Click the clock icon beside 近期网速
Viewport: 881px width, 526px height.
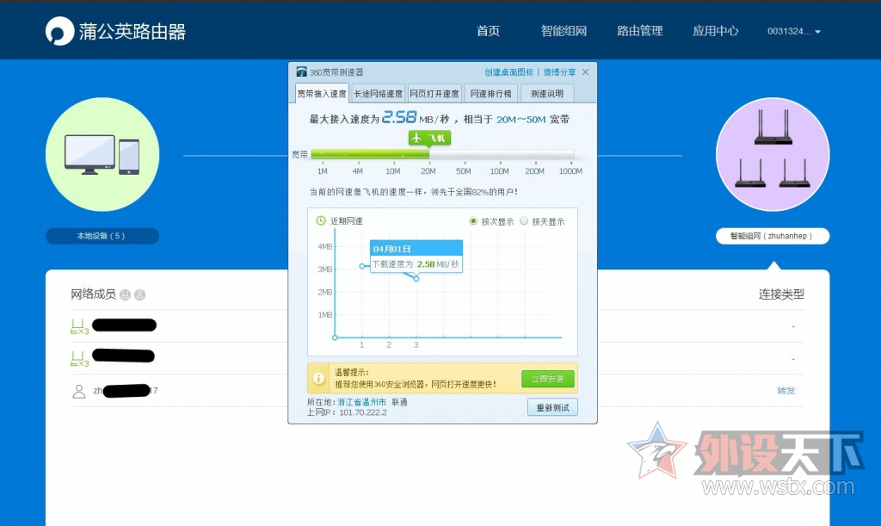(x=321, y=220)
